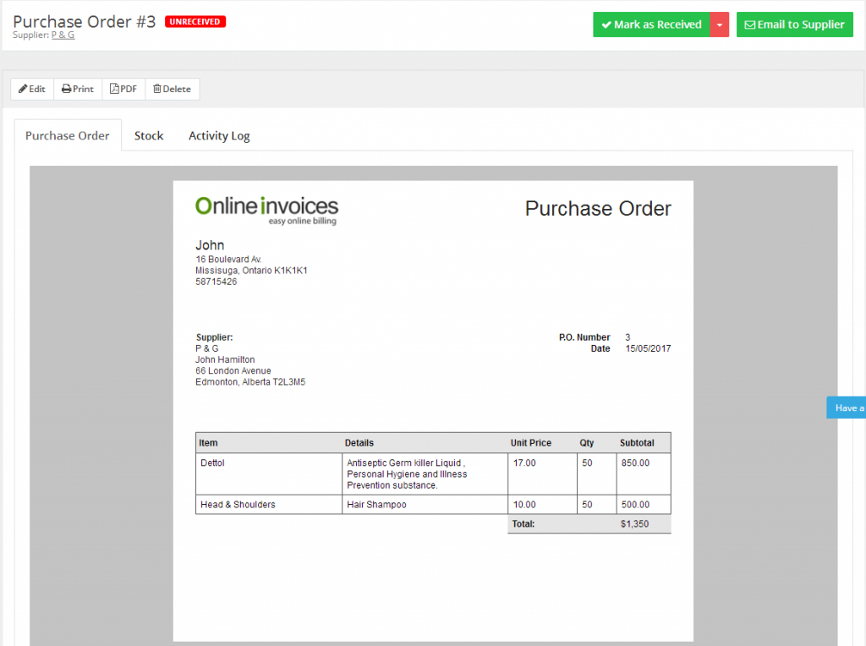Image resolution: width=866 pixels, height=646 pixels.
Task: Open the P & G supplier link
Action: click(63, 36)
